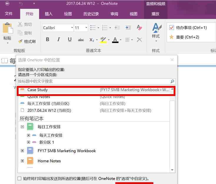Enable always send printouts to selected location
Image resolution: width=216 pixels, height=184 pixels.
19,178
